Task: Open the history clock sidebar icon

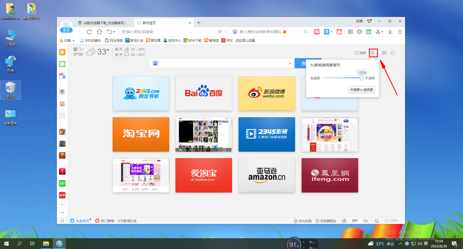Action: (x=62, y=64)
